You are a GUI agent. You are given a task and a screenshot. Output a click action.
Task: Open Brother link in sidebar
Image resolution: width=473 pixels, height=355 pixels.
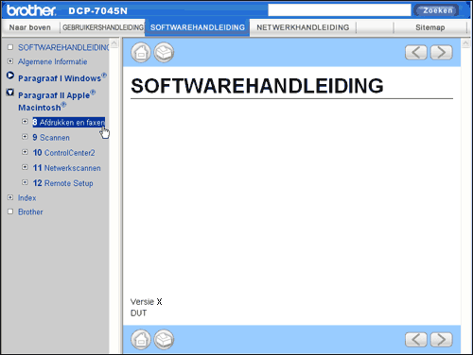(x=30, y=211)
